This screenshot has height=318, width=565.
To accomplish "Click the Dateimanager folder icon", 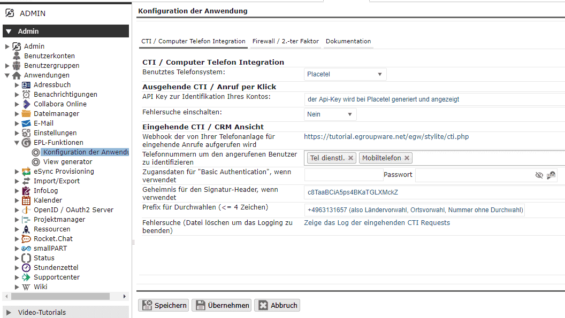I will pyautogui.click(x=26, y=114).
